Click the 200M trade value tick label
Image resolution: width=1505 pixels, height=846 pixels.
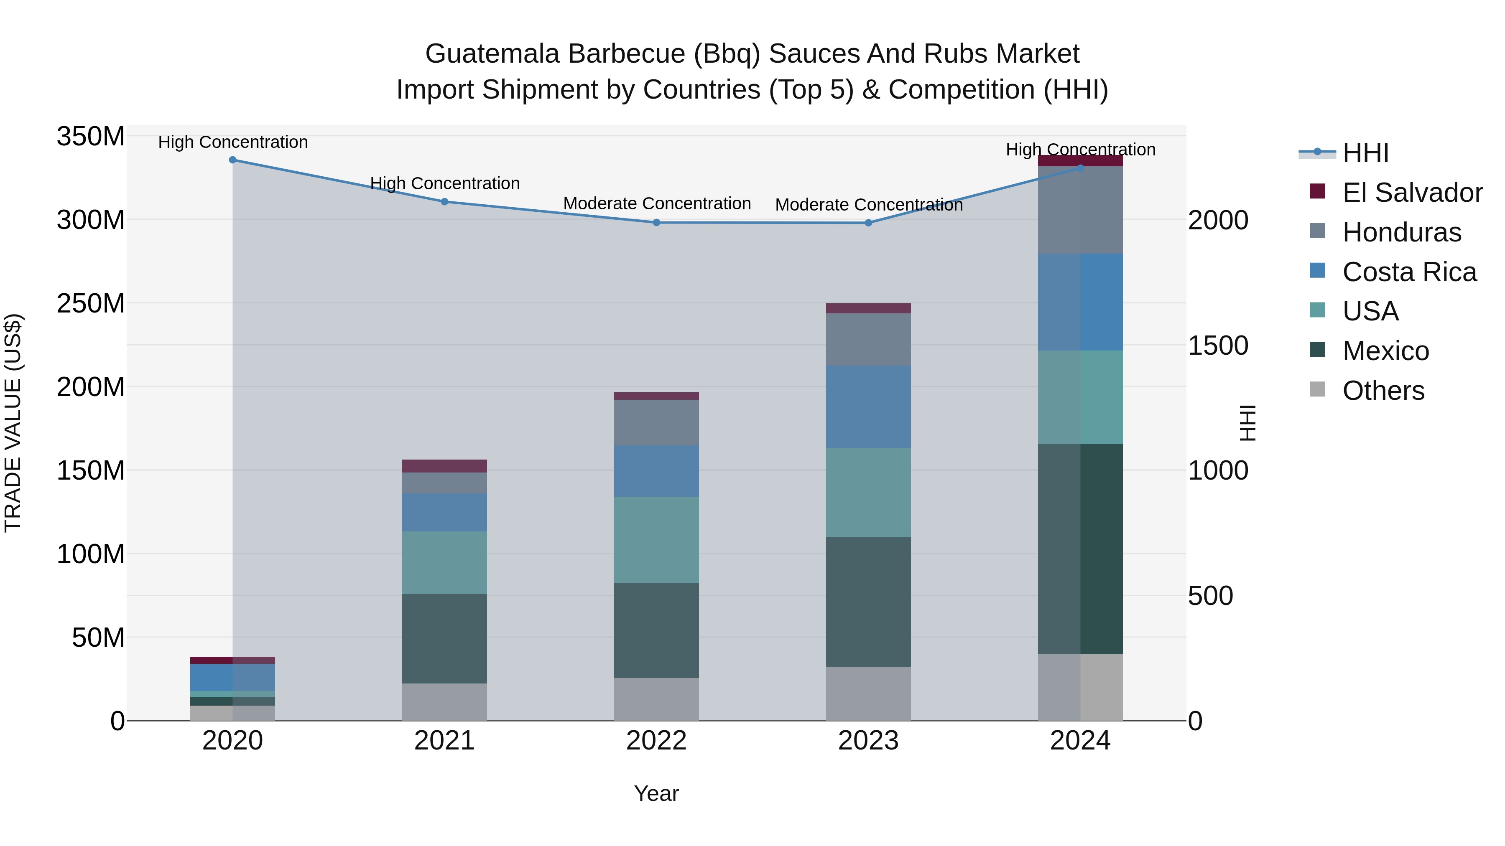pos(91,386)
